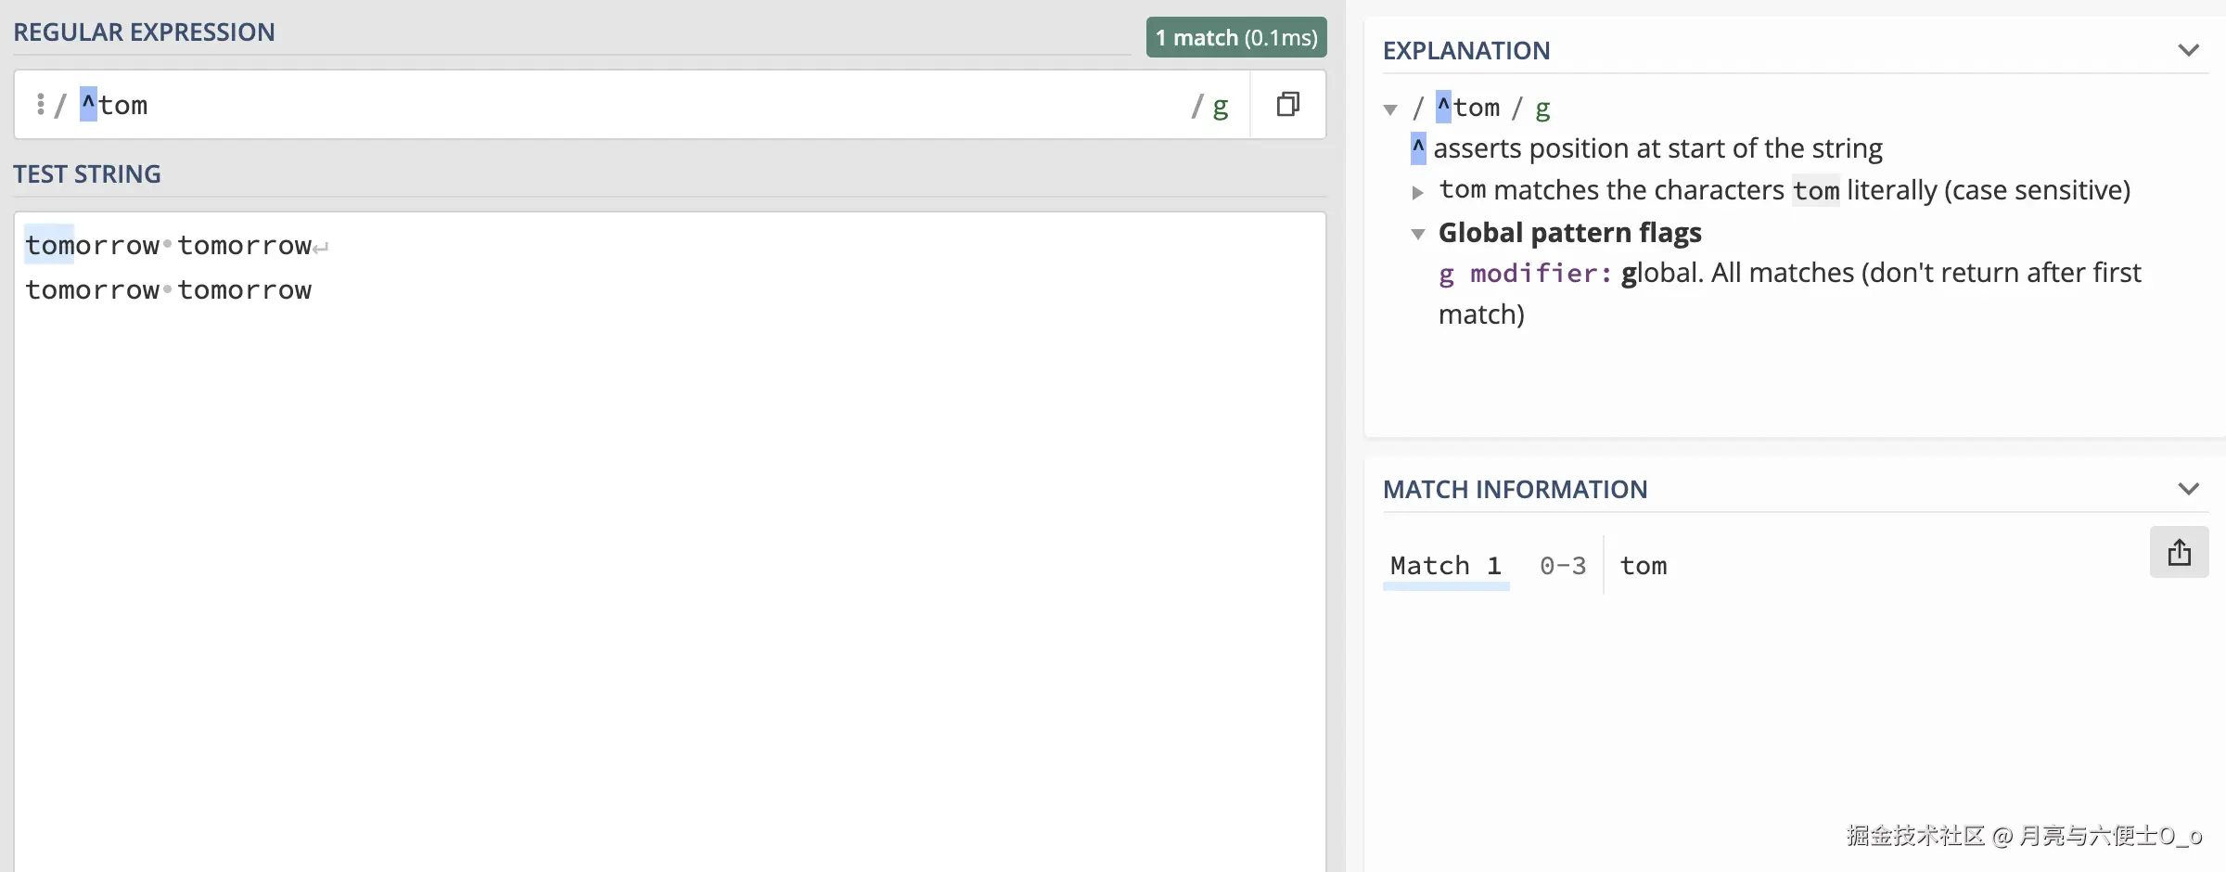Collapse the Match Information panel chevron

2188,489
